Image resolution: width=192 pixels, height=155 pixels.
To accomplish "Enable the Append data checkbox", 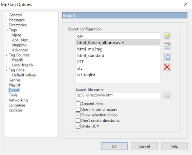I will [78, 104].
